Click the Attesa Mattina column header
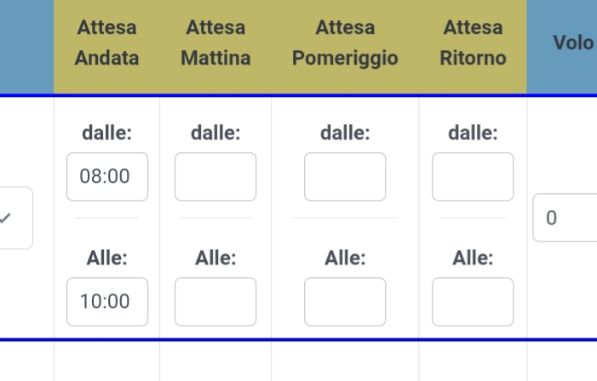The width and height of the screenshot is (597, 381). [215, 43]
